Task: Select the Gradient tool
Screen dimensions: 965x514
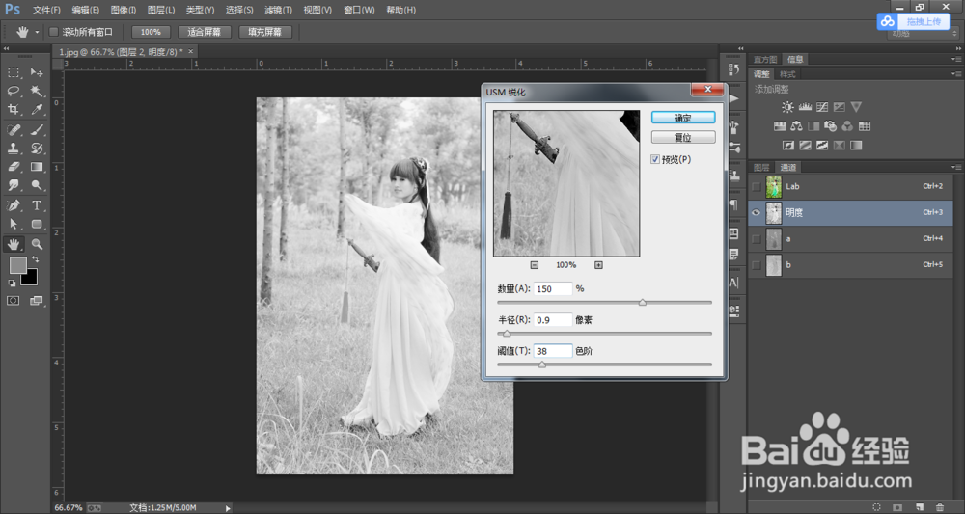Action: point(37,167)
